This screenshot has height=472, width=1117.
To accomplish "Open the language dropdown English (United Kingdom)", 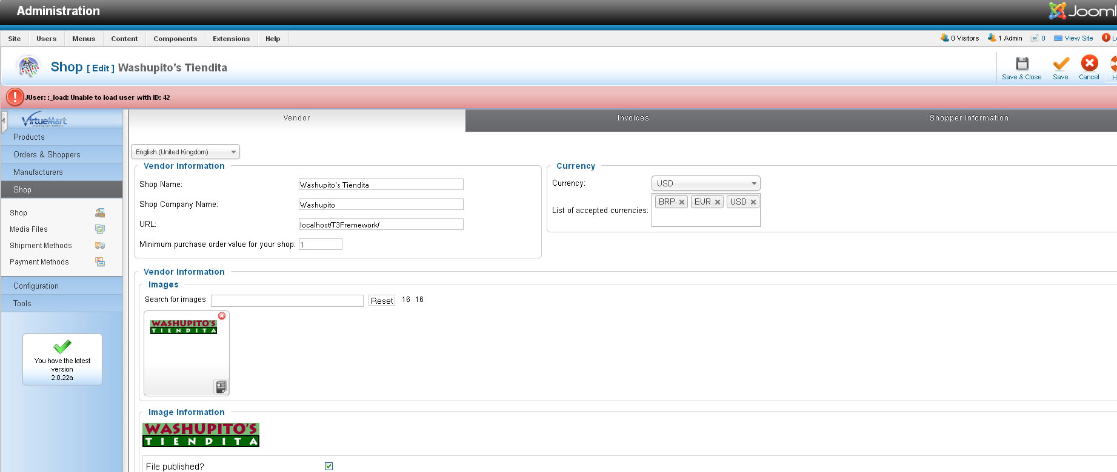I will pos(185,152).
